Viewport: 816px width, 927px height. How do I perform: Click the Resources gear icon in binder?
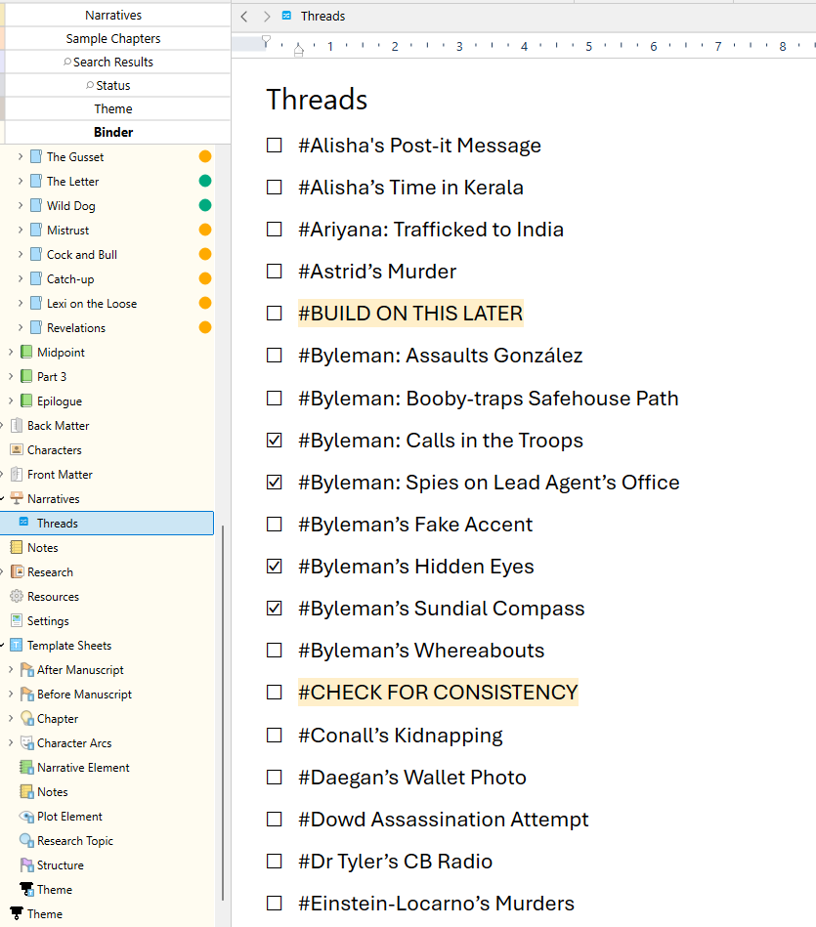(17, 597)
